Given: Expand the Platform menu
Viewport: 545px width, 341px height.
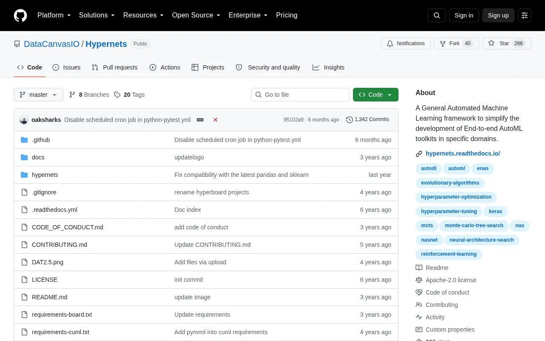Looking at the screenshot, I should 54,15.
